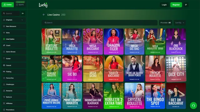Launch Fortune Roulette game

[51, 41]
